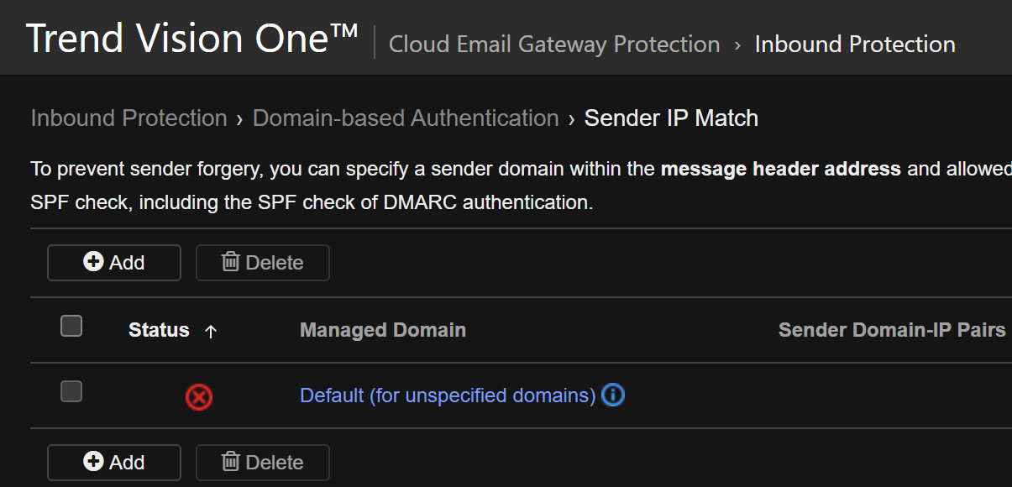Toggle the select-all checkbox in the table header
This screenshot has width=1012, height=487.
pyautogui.click(x=71, y=326)
